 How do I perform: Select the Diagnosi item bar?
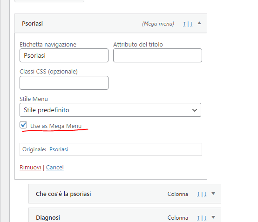[125, 215]
